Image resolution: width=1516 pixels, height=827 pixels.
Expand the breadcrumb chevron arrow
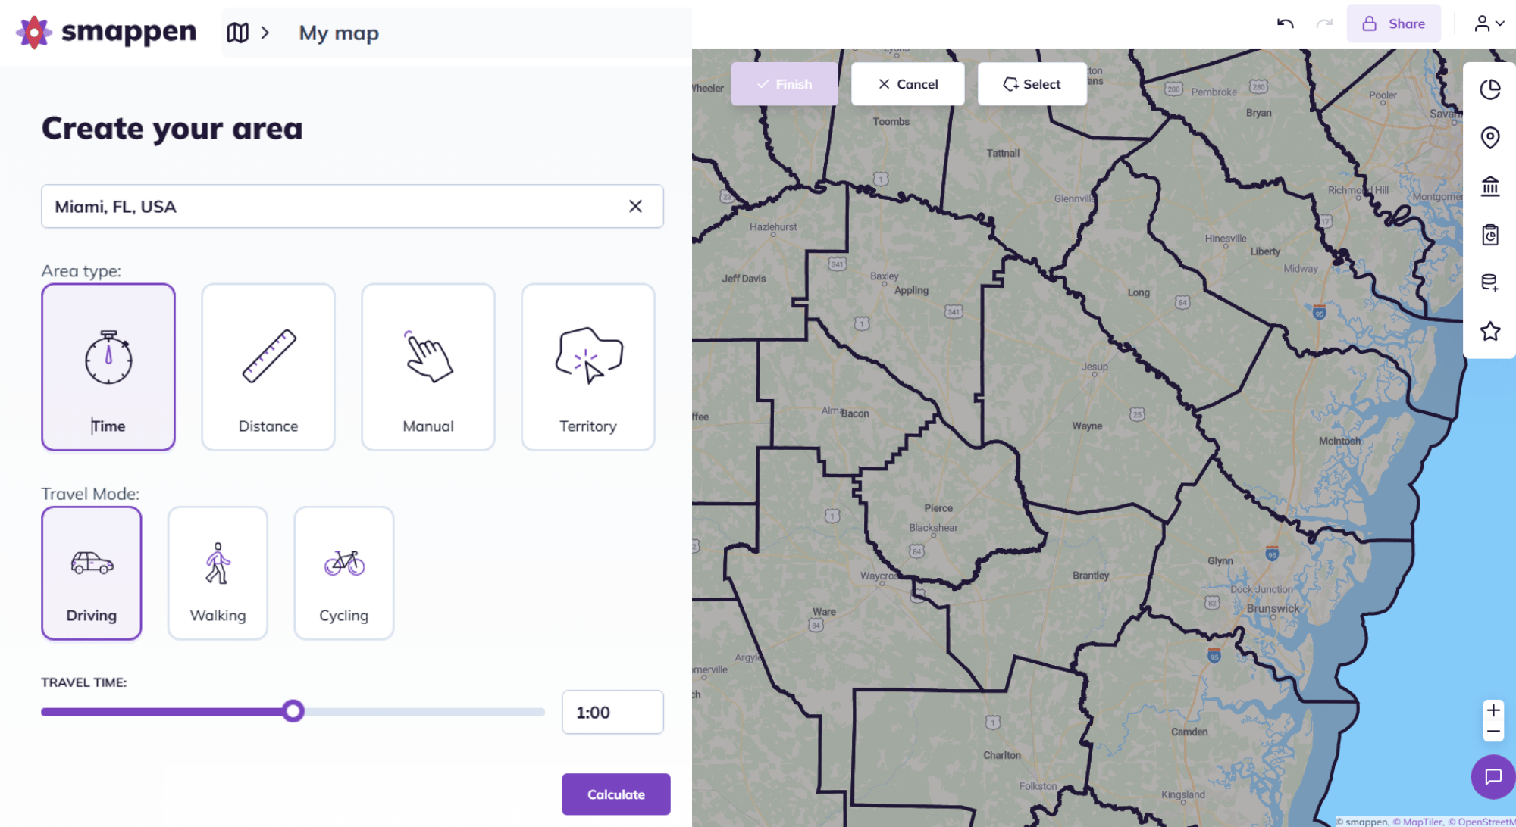[265, 33]
